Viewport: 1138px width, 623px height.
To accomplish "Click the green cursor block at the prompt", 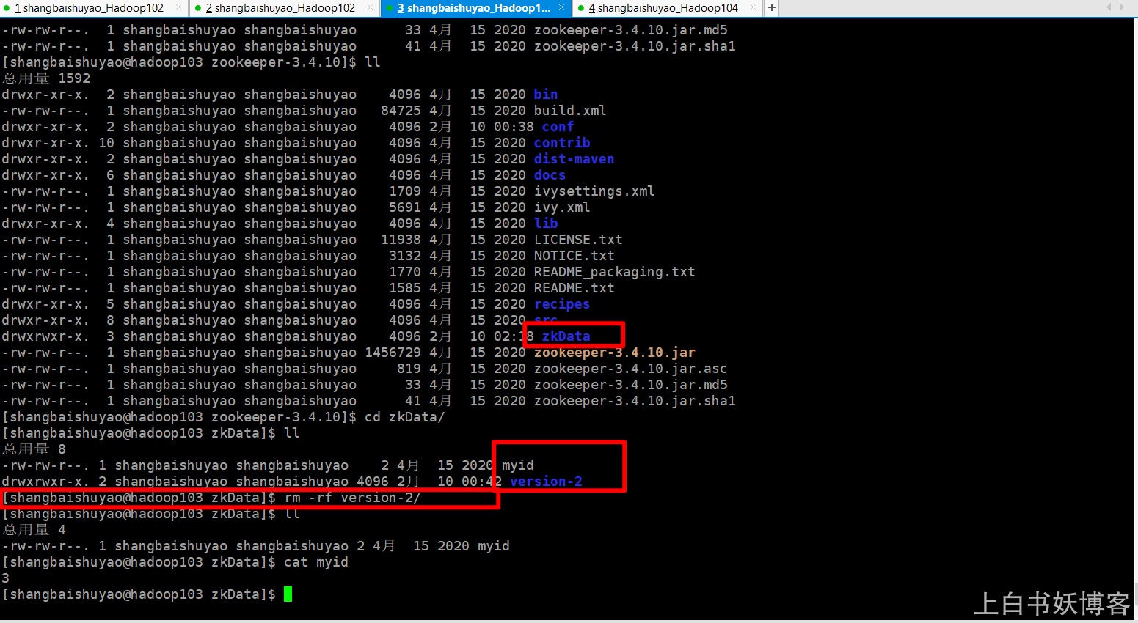I will (x=288, y=594).
